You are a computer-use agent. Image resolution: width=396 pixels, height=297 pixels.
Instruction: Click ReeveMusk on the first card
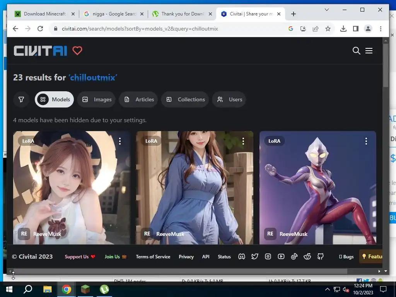(47, 234)
